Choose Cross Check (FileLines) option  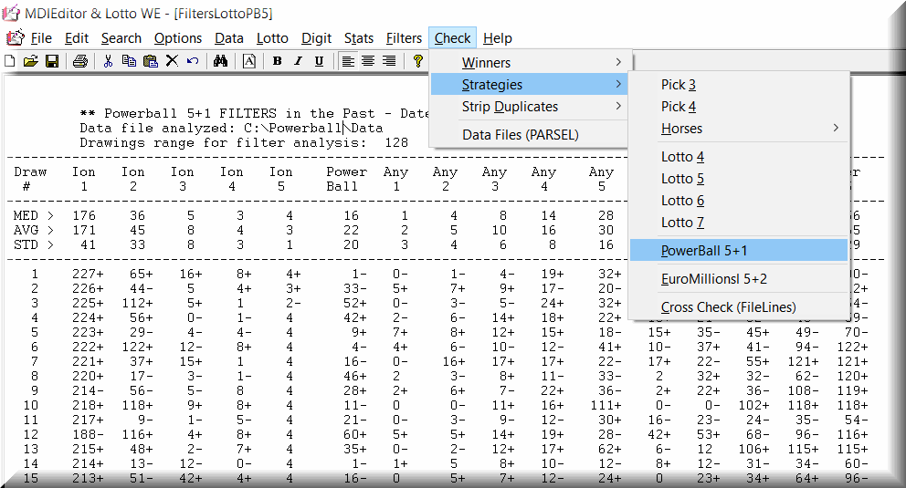point(739,306)
